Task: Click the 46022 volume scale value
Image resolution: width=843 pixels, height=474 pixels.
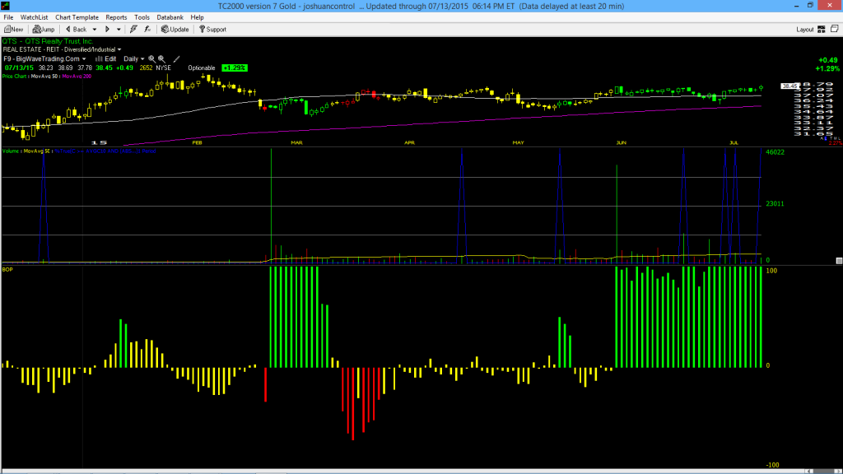Action: [775, 152]
